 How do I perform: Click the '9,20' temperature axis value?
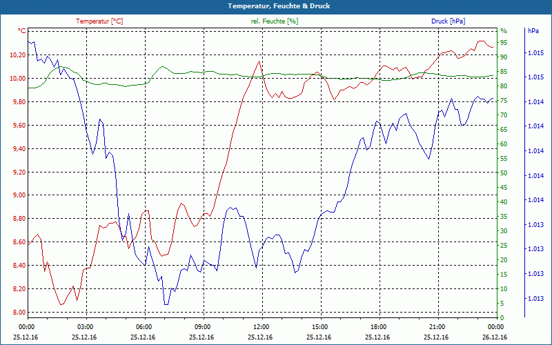tap(21, 172)
